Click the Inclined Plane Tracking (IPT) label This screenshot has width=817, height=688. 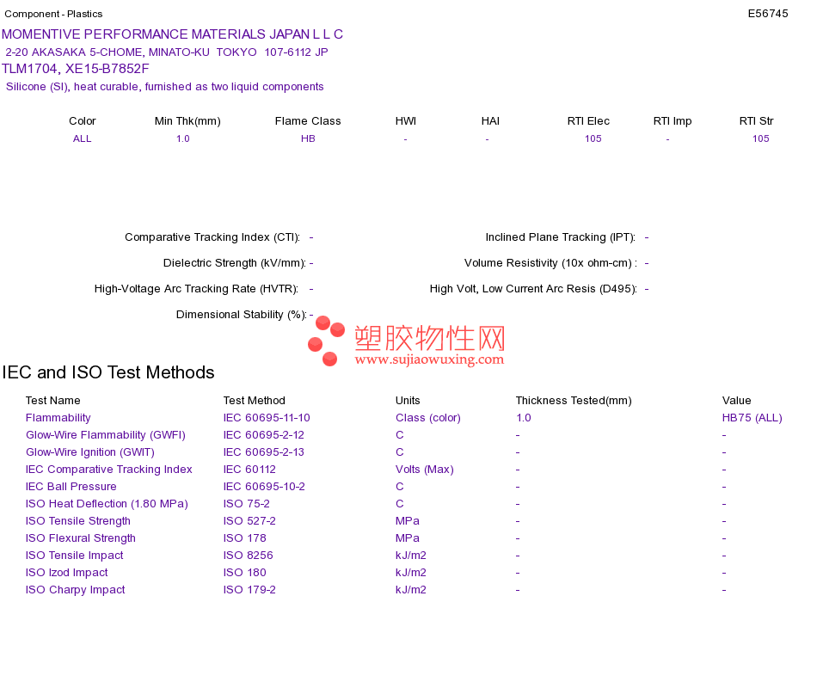tap(561, 237)
